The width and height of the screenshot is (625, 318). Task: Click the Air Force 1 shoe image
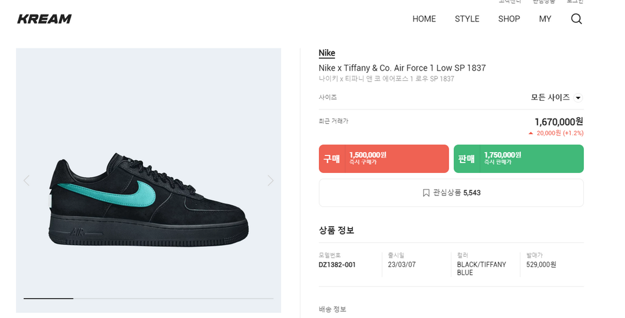click(x=149, y=199)
